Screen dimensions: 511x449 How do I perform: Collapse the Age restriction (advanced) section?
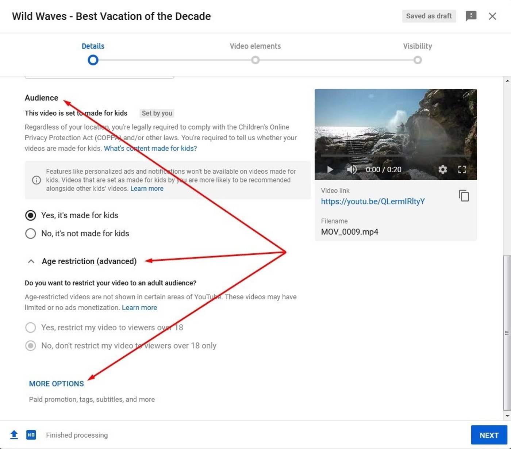point(31,261)
